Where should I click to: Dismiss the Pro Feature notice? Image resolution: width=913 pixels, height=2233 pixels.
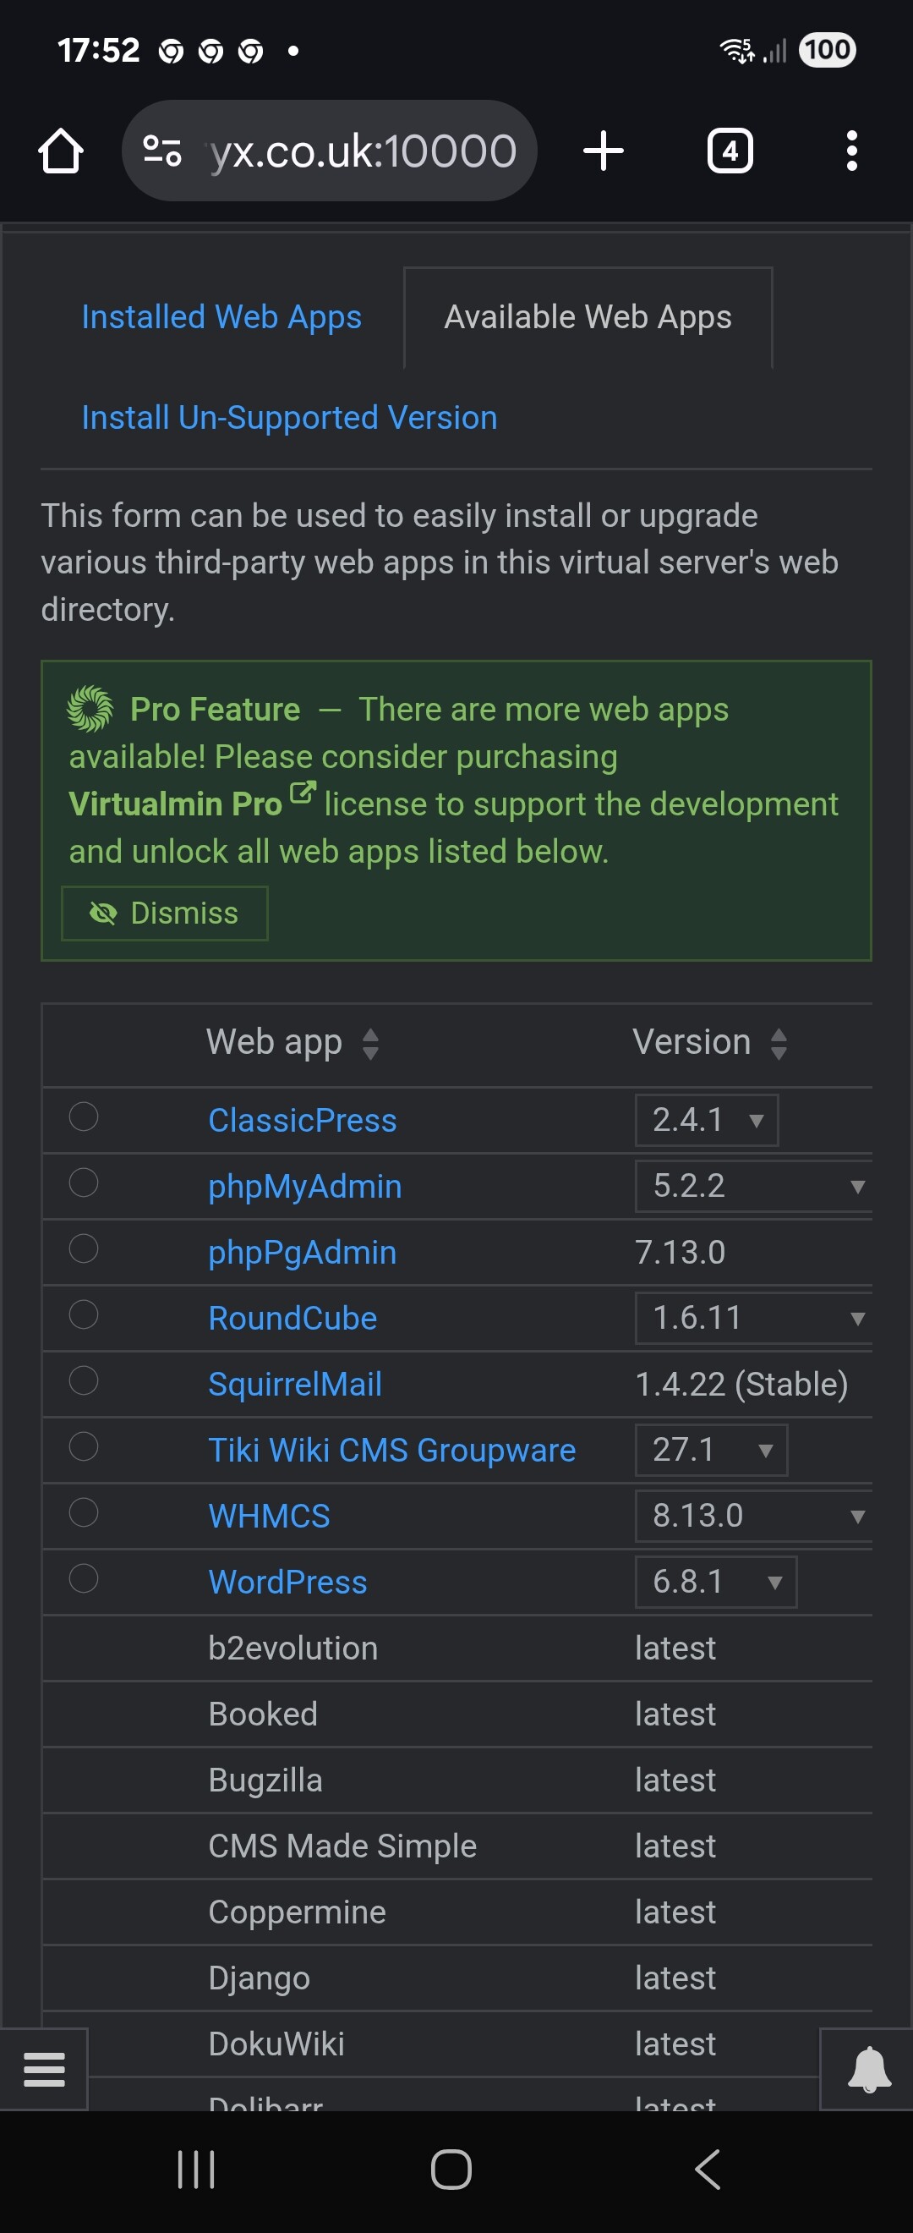click(165, 913)
